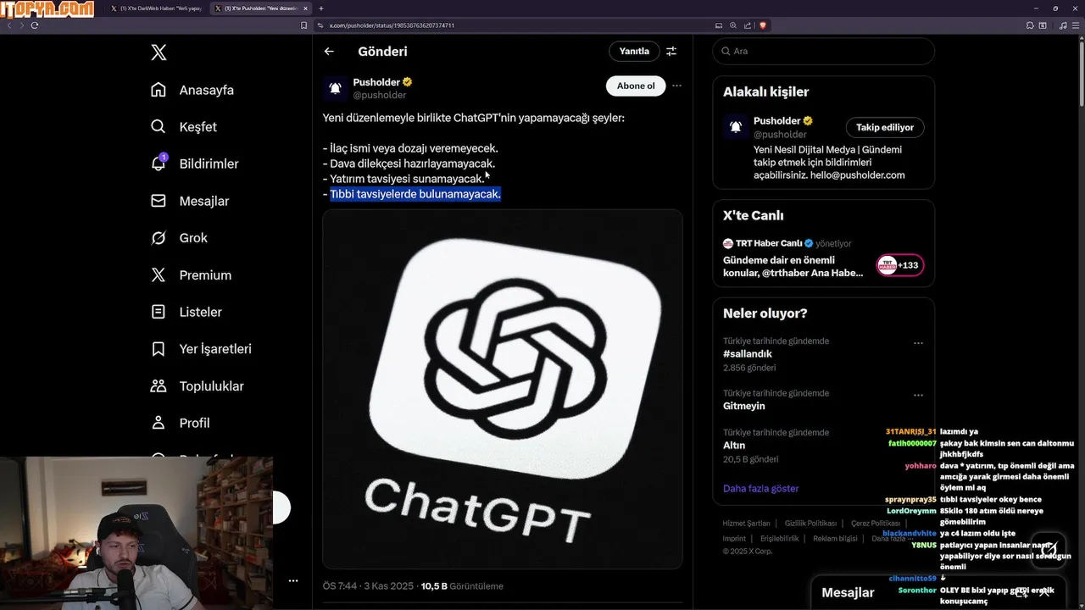This screenshot has width=1085, height=610.
Task: Open the Gizlilik Politikası link
Action: coord(810,524)
